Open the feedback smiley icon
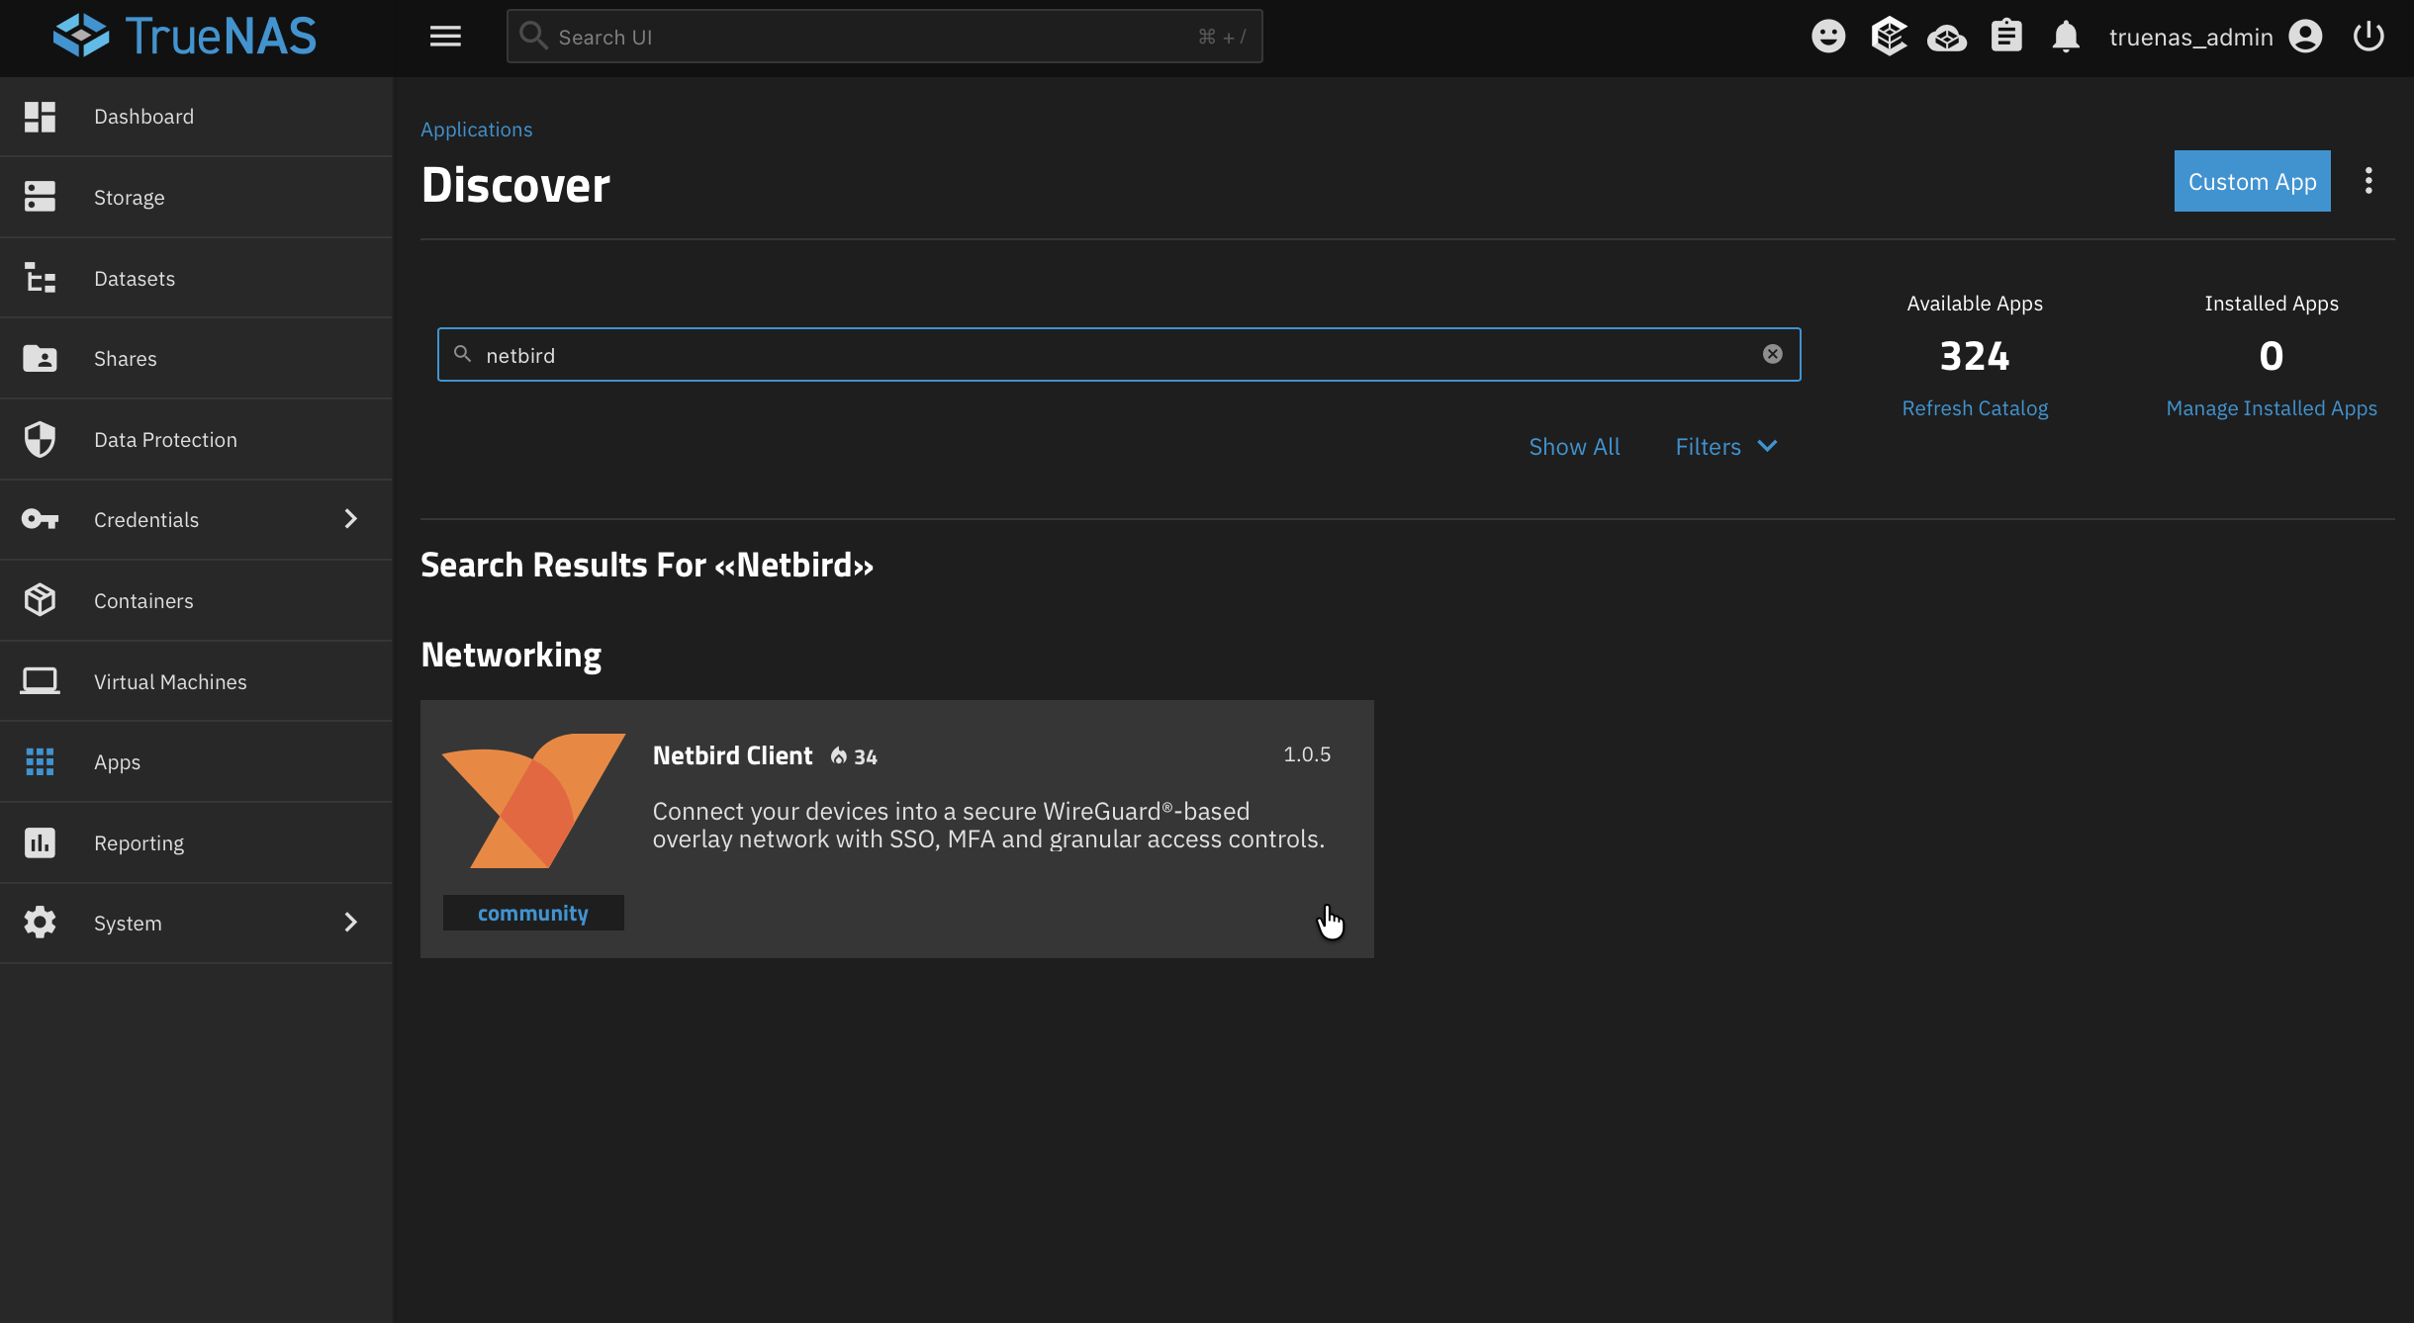Viewport: 2414px width, 1323px height. pyautogui.click(x=1827, y=37)
